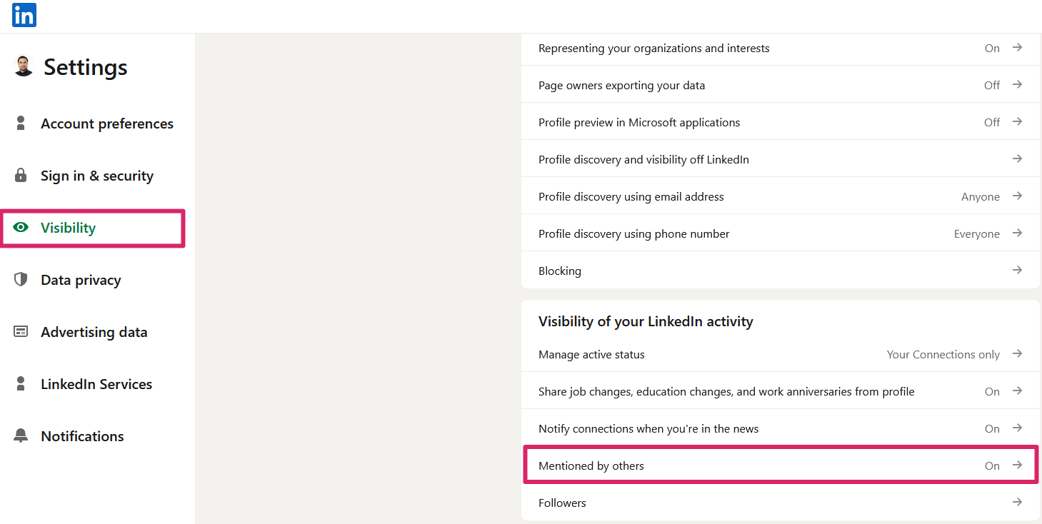Expand arrow for Profile discovery using email address
This screenshot has width=1042, height=524.
click(1017, 196)
